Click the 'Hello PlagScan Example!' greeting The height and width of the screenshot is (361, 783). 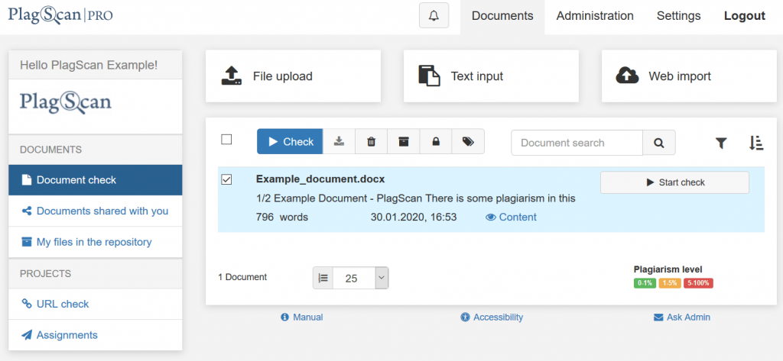point(89,65)
